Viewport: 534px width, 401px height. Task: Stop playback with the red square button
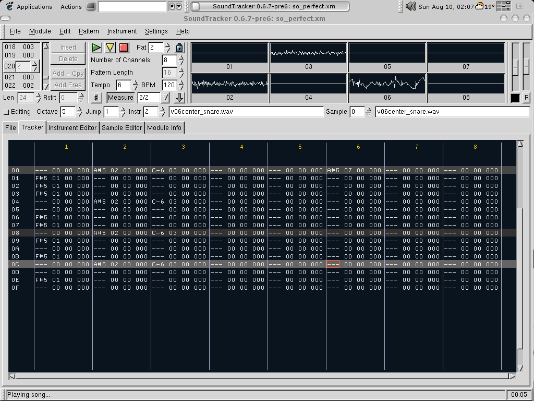[124, 48]
